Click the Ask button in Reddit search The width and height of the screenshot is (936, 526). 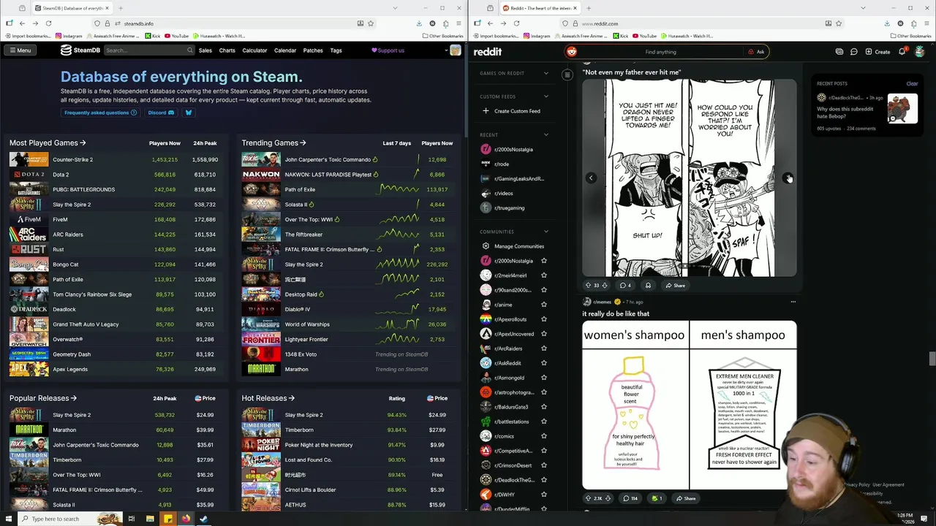756,52
